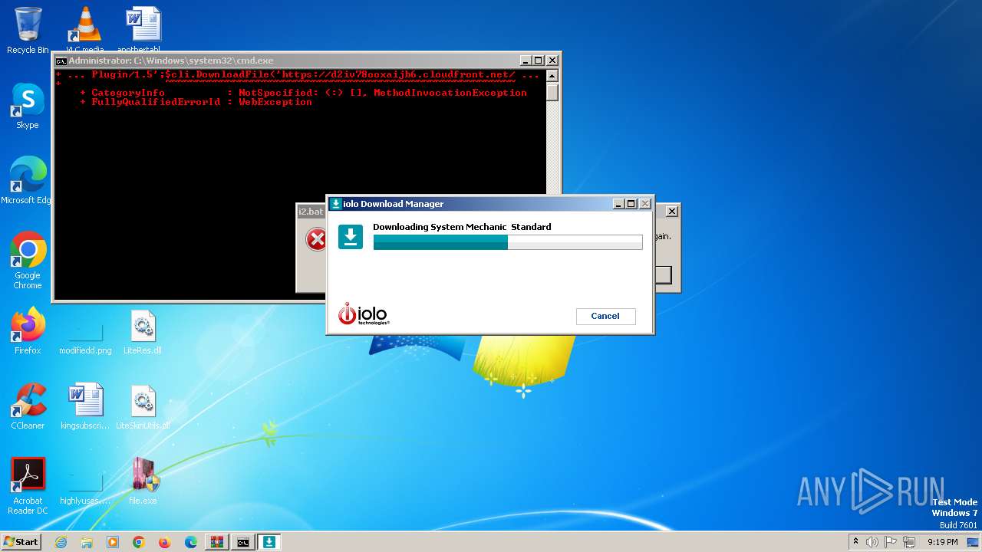This screenshot has width=982, height=552.
Task: Open Firefox from the taskbar
Action: coord(165,542)
